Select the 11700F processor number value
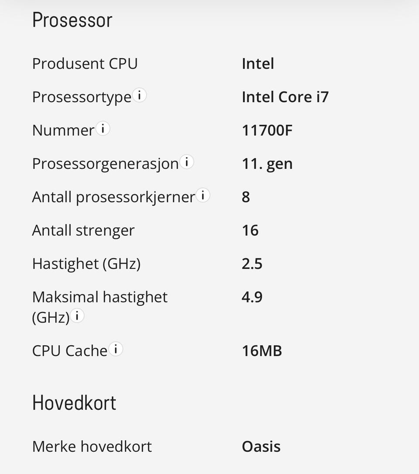Screen dimensions: 419x474 267,131
